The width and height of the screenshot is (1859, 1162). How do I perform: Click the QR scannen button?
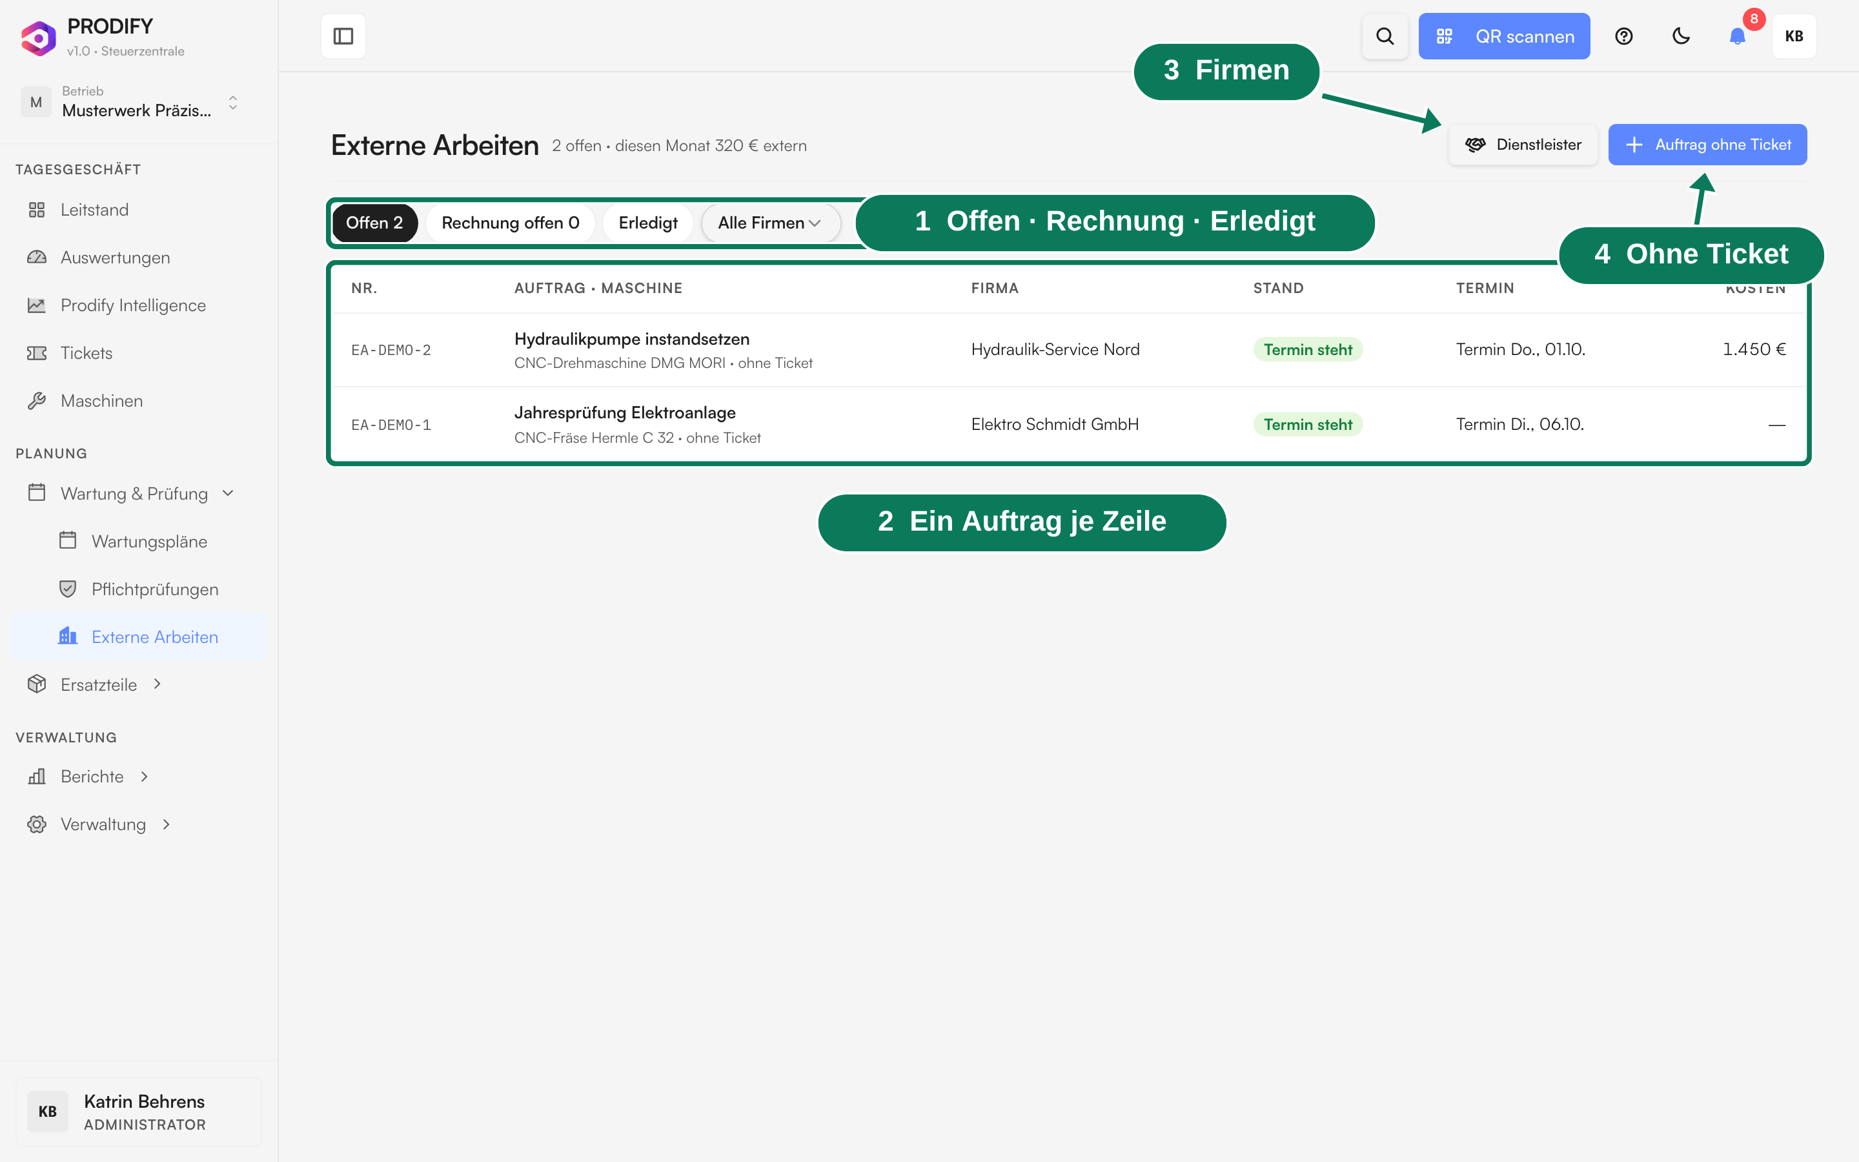click(x=1504, y=36)
